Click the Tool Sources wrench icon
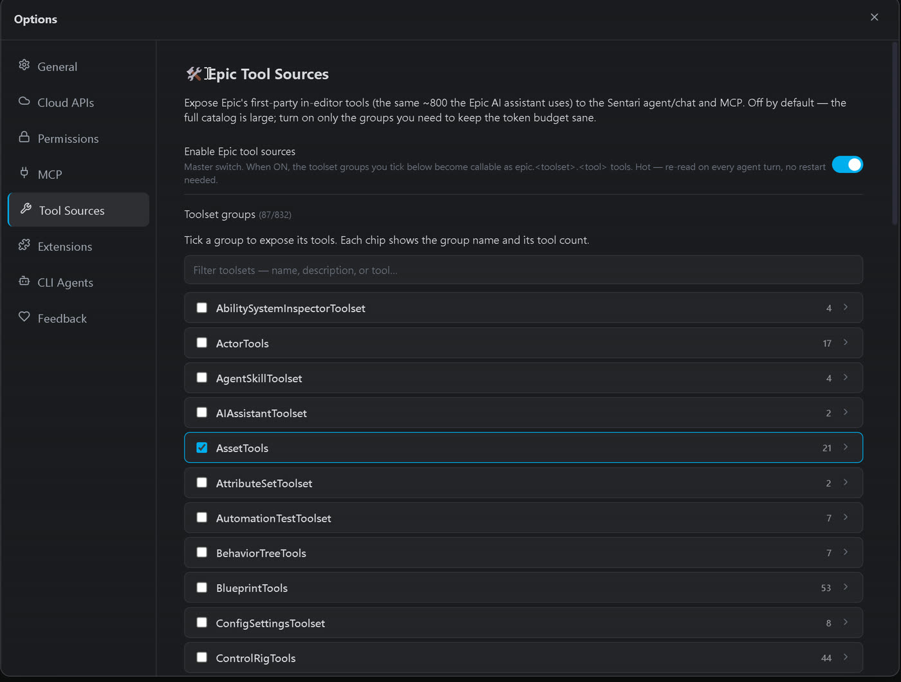The width and height of the screenshot is (901, 682). click(26, 209)
